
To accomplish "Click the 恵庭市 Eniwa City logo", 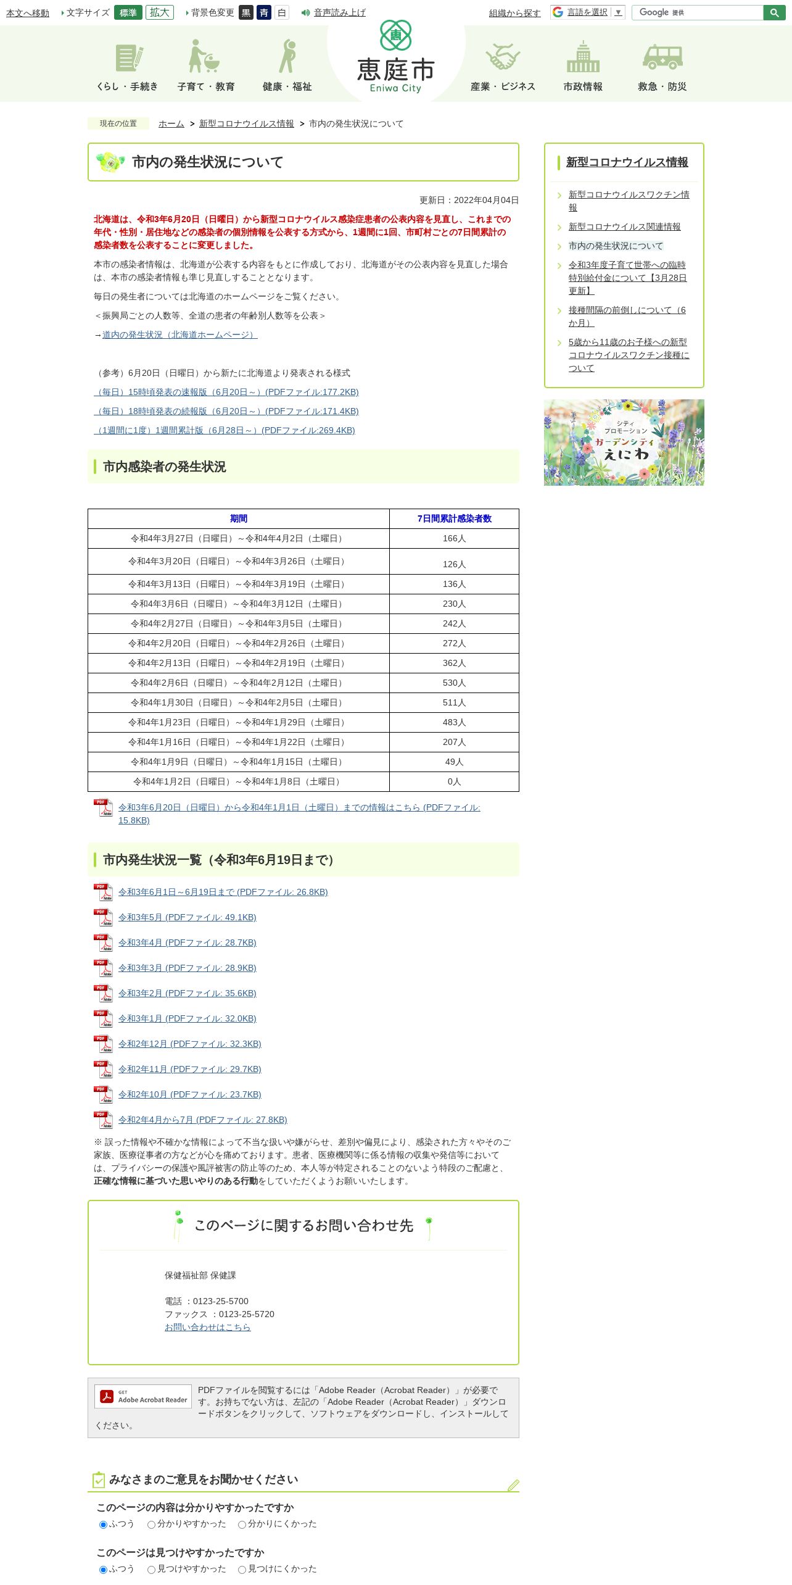I will (396, 57).
